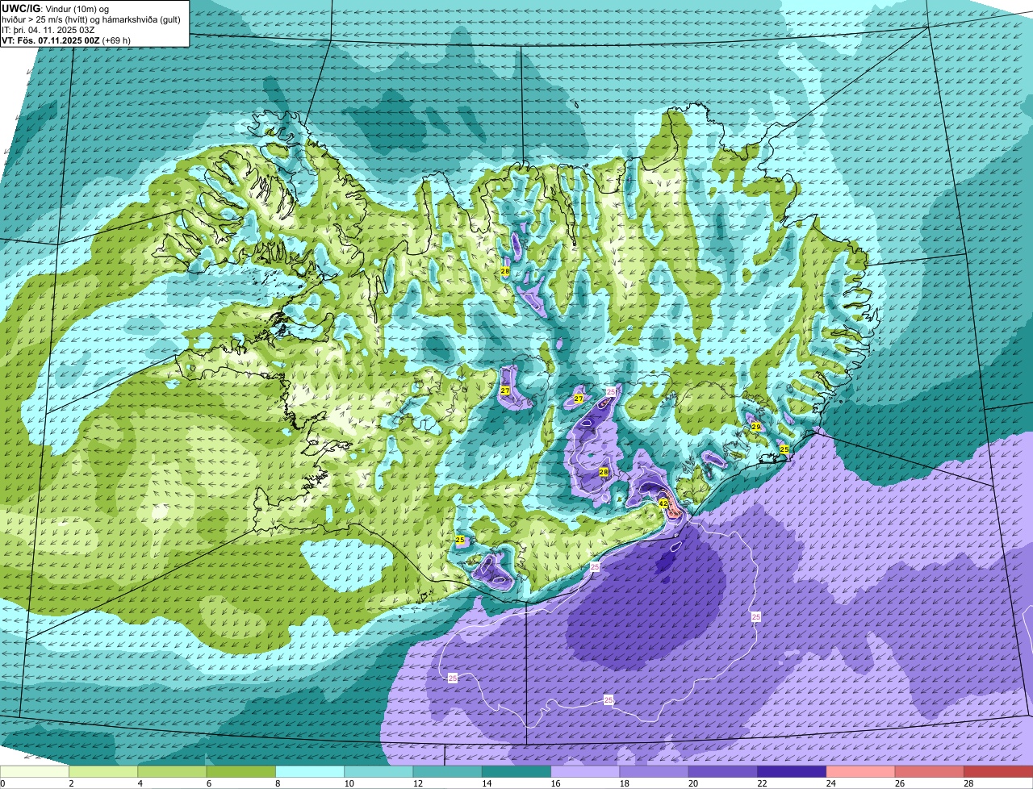Click the legend tick number 4
This screenshot has height=789, width=1033.
pos(140,783)
